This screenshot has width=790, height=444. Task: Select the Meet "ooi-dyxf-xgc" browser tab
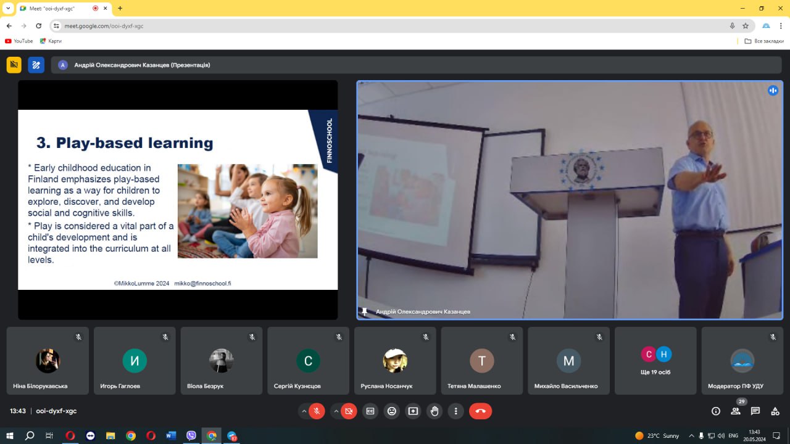coord(56,9)
